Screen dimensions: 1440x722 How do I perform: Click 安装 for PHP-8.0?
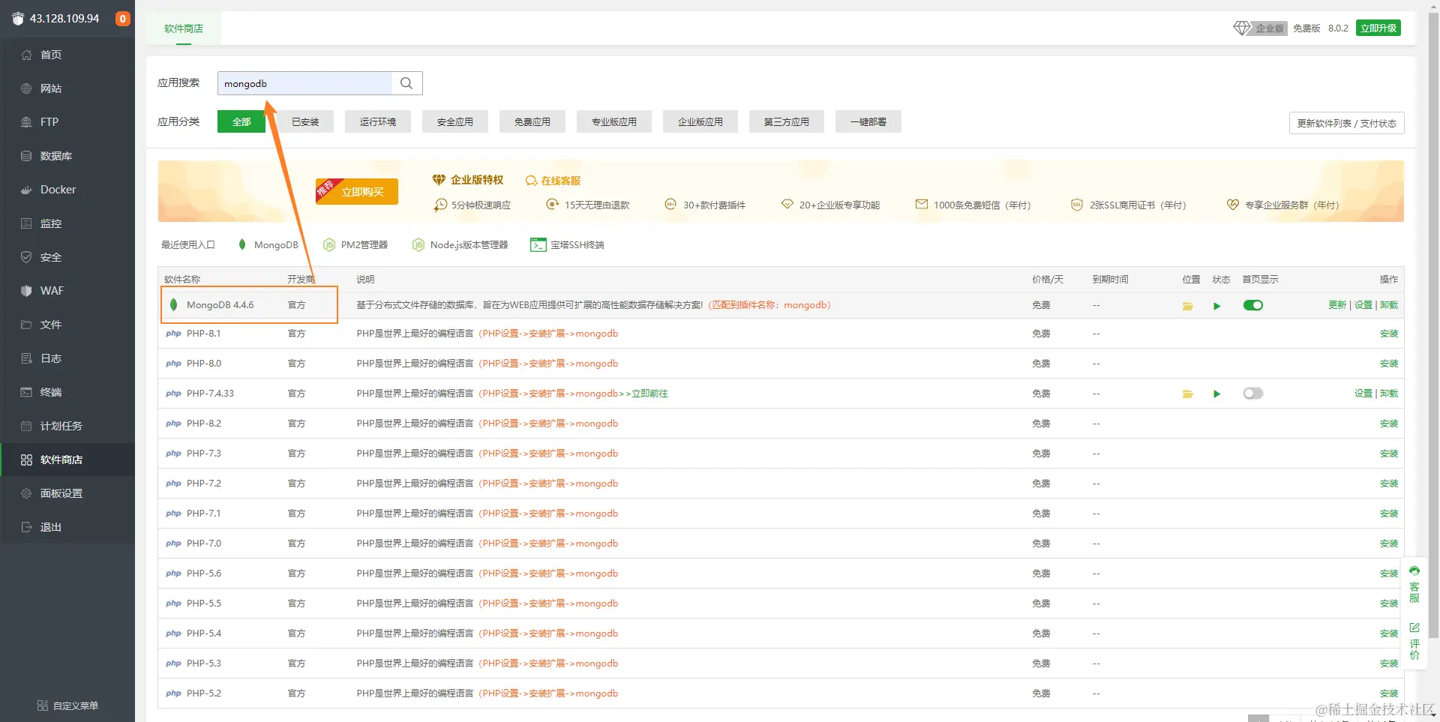tap(1389, 364)
